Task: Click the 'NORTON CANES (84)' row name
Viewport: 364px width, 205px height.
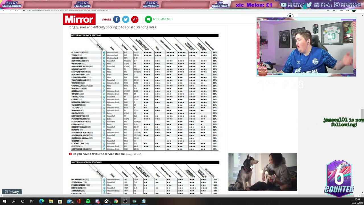Action: [80, 61]
